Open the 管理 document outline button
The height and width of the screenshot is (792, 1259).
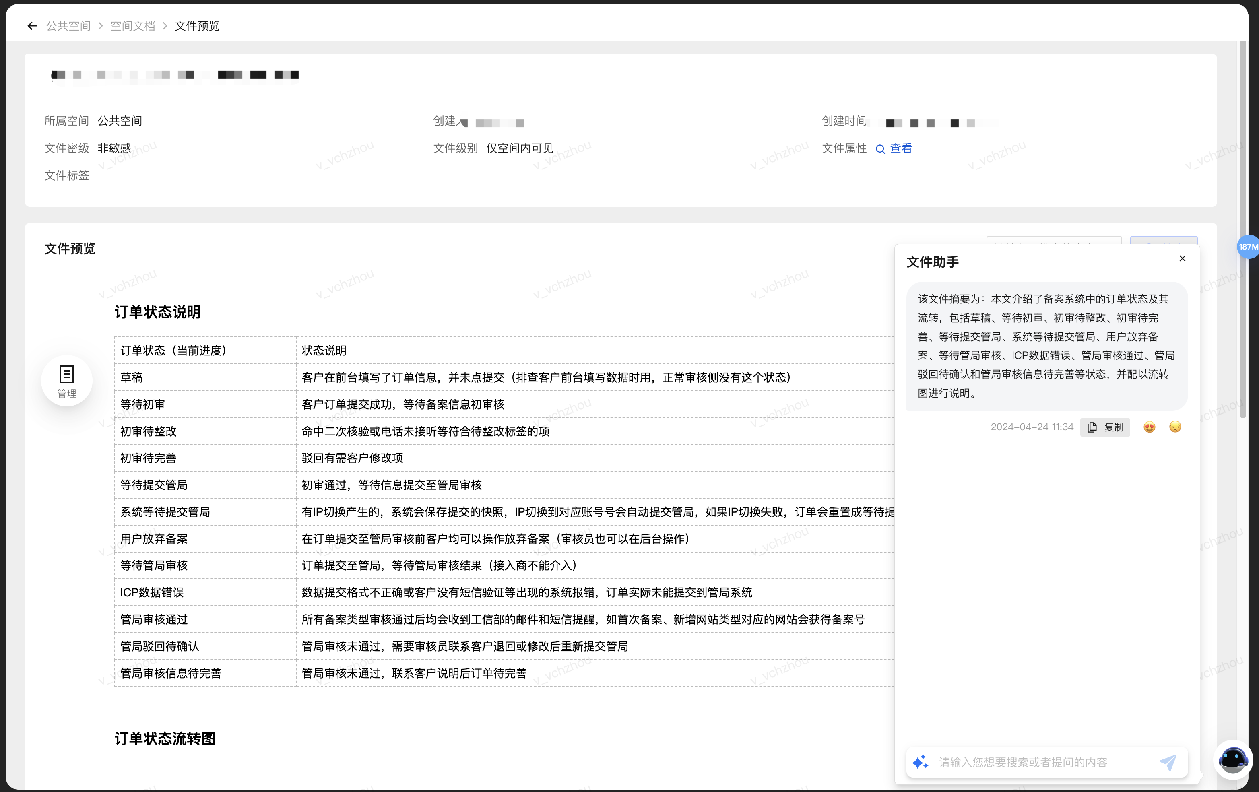(x=67, y=381)
